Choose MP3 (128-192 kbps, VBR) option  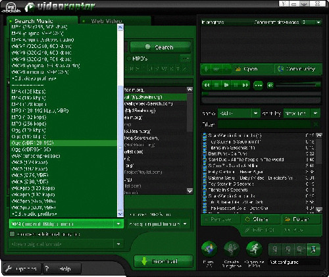point(64,111)
